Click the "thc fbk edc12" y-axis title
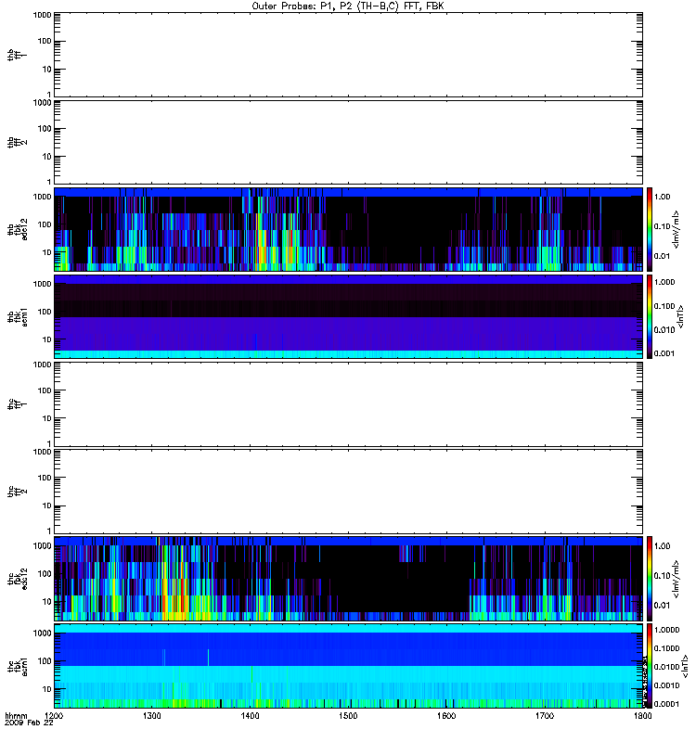 click(17, 578)
